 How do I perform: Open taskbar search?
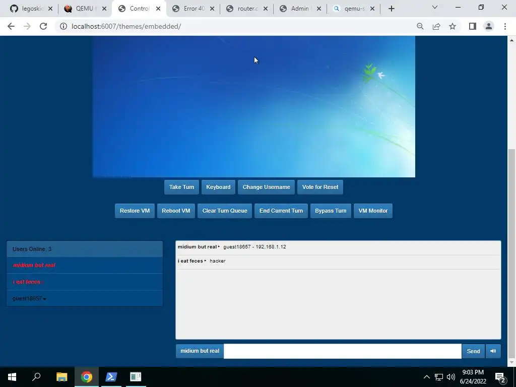coord(36,377)
